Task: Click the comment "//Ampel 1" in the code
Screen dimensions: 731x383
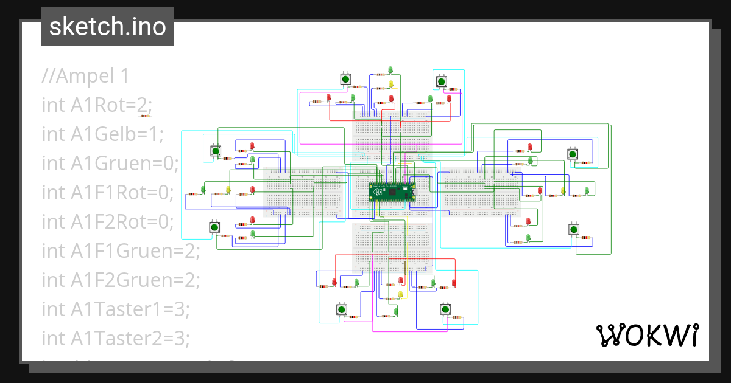Action: (85, 75)
